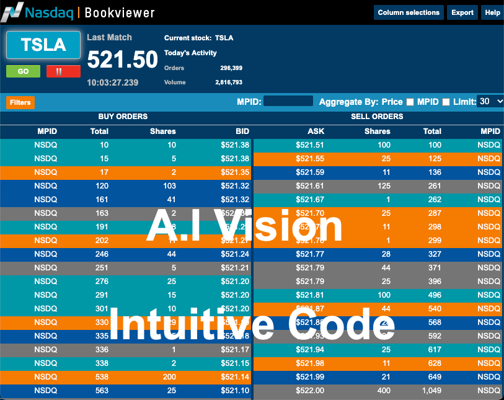Click the Nasdaq logo icon
The height and width of the screenshot is (400, 504).
(x=12, y=12)
